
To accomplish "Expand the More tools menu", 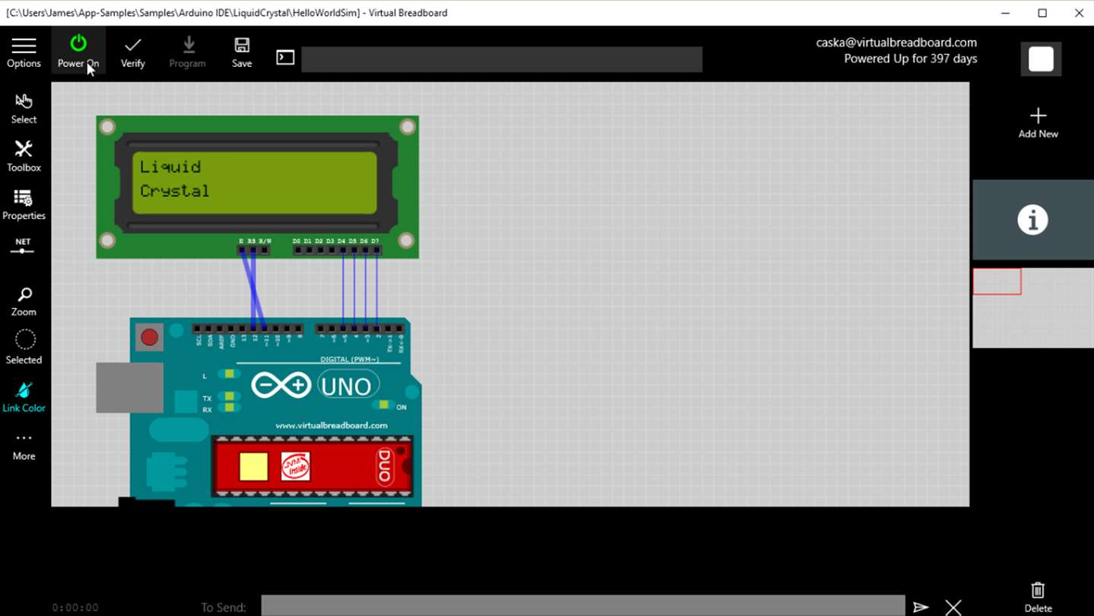I will pyautogui.click(x=24, y=446).
